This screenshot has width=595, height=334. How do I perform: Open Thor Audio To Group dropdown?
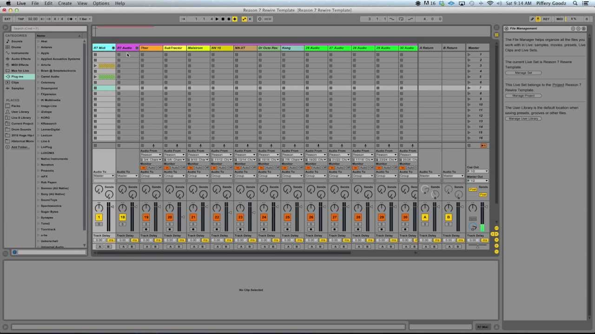(x=151, y=176)
